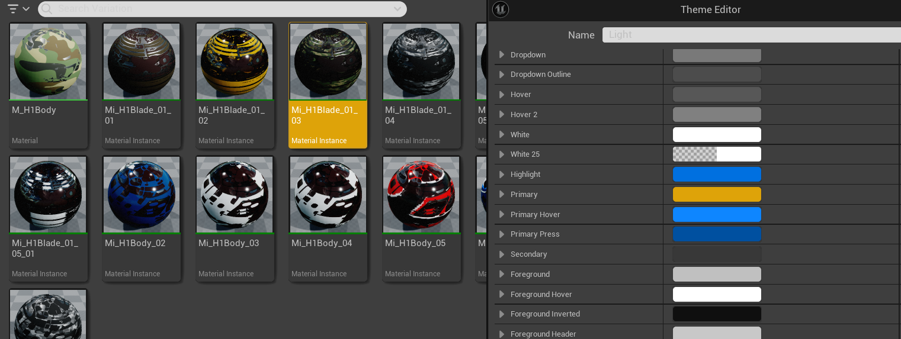901x339 pixels.
Task: Click the Mi_H1Body_05 asset name
Action: coord(415,243)
